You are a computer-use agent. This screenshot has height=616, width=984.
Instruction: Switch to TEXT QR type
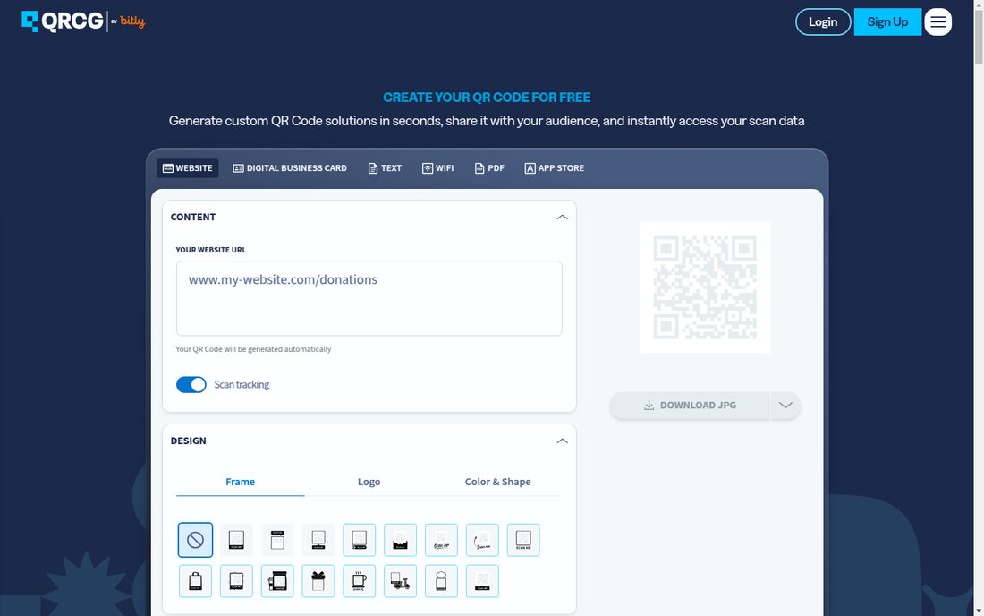pos(385,168)
